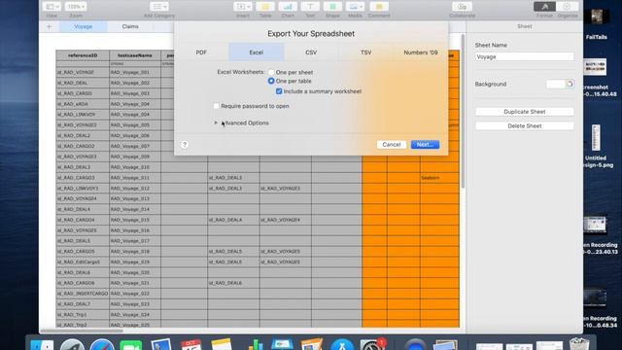Open the Add Category dropdown
This screenshot has width=622, height=350.
159,7
